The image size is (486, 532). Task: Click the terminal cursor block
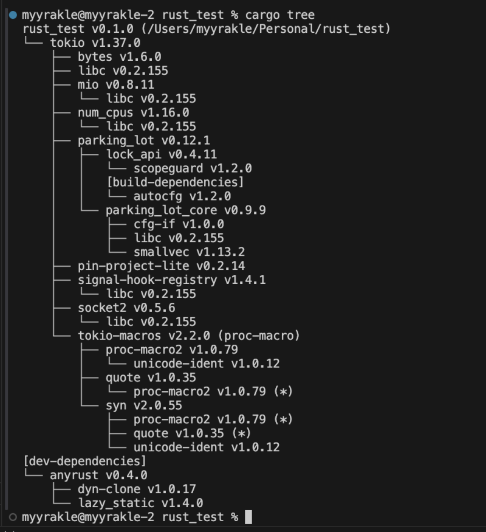pos(248,517)
